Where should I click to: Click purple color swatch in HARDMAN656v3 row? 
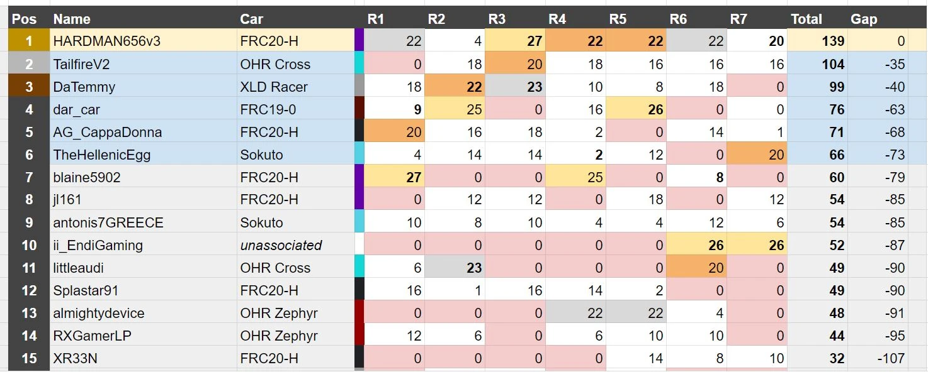[x=359, y=41]
